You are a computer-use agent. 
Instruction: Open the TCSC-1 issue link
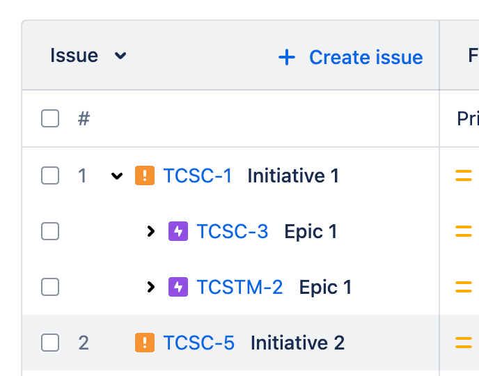click(x=198, y=175)
